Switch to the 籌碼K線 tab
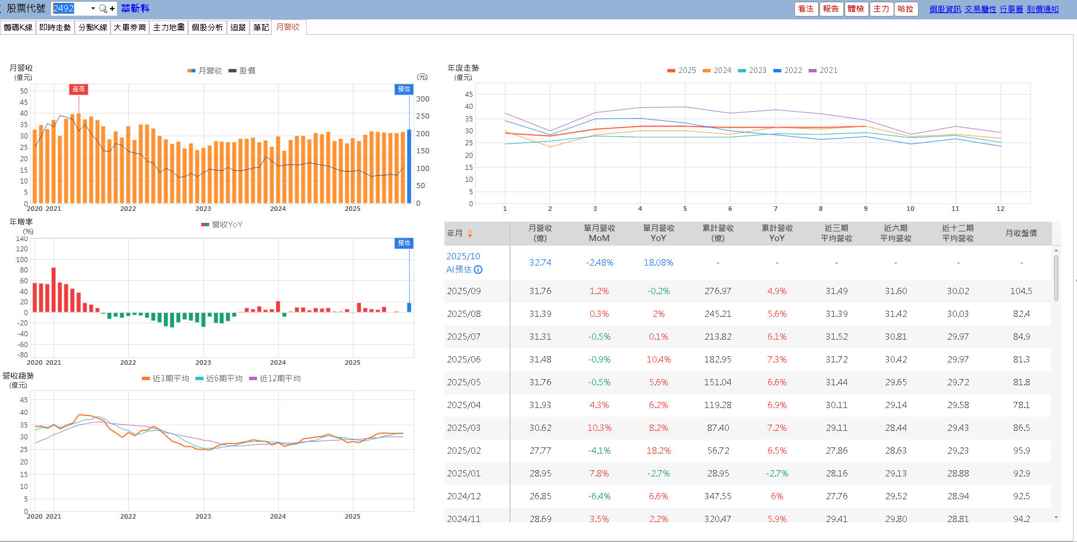The width and height of the screenshot is (1077, 542). [x=18, y=27]
